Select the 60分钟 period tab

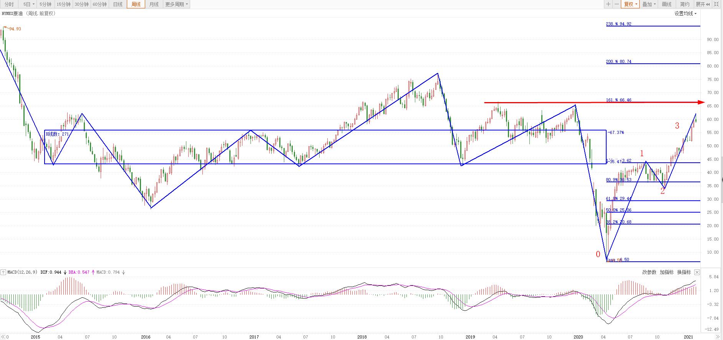[99, 4]
